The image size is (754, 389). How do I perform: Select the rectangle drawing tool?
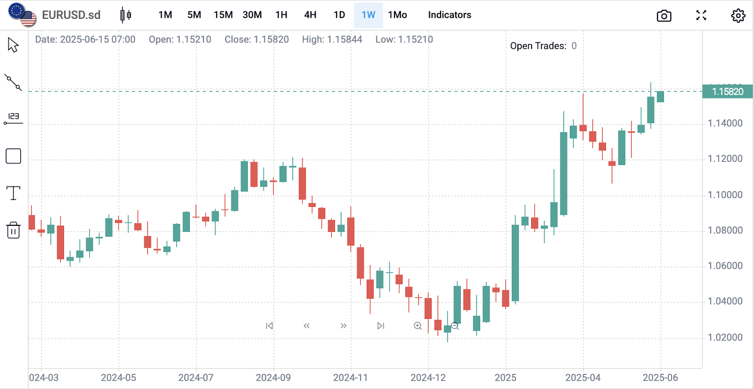click(x=13, y=156)
